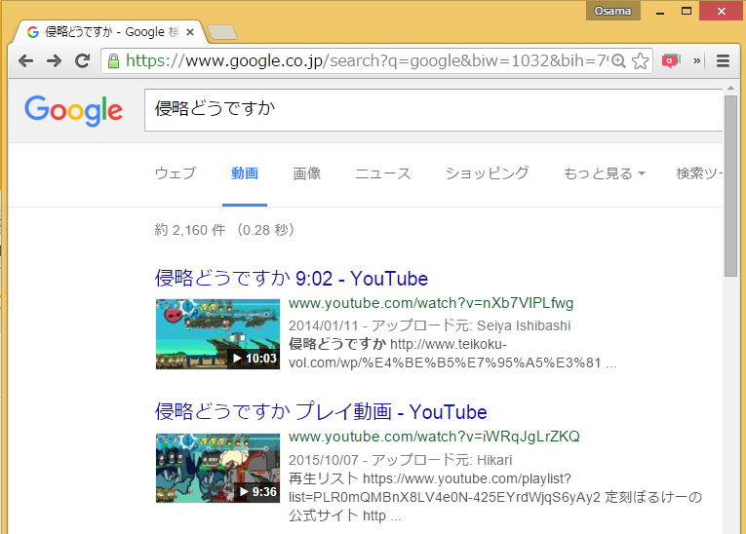Click the zoom magnifier icon in address bar
The height and width of the screenshot is (534, 746).
[618, 60]
